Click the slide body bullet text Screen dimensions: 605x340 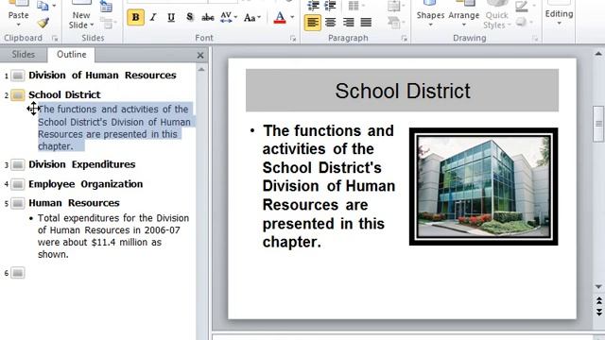[328, 186]
